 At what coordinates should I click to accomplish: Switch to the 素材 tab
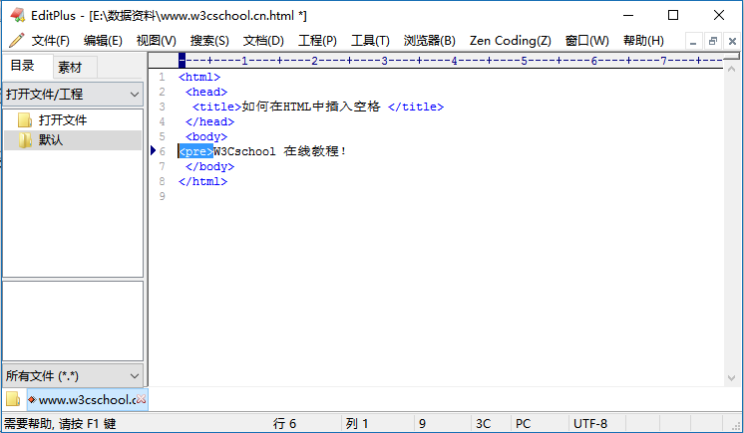pyautogui.click(x=70, y=67)
